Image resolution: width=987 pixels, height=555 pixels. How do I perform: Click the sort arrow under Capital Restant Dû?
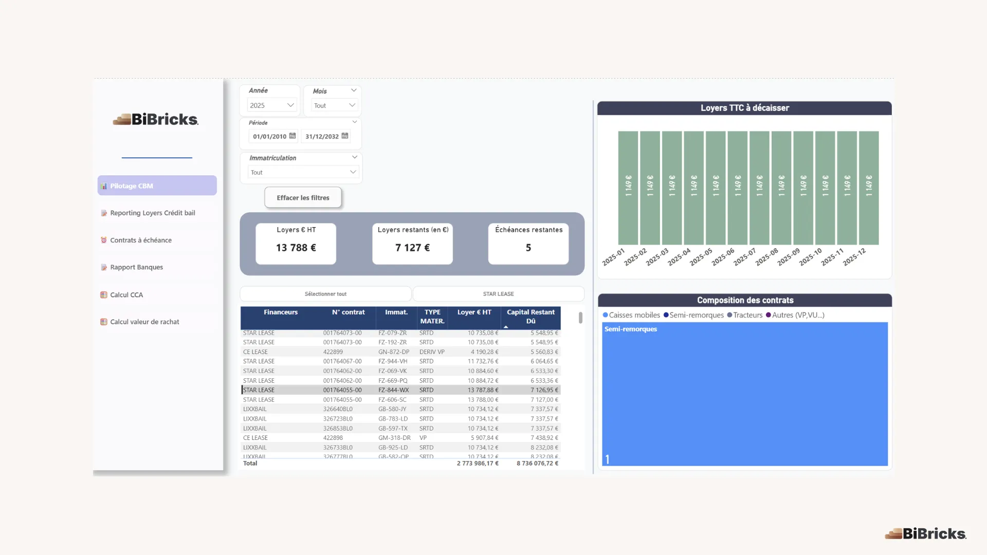[506, 327]
